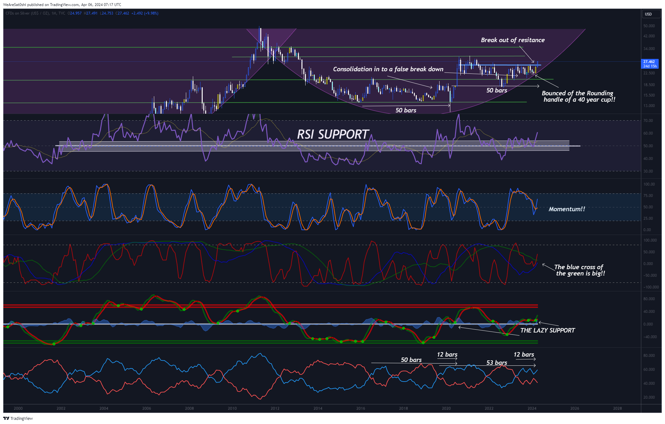Open the USD currency selector
Viewport: 665px width, 424px height.
(x=651, y=14)
